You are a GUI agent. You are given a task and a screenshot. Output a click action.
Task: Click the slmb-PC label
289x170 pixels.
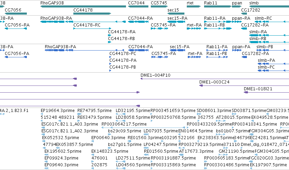point(266,67)
